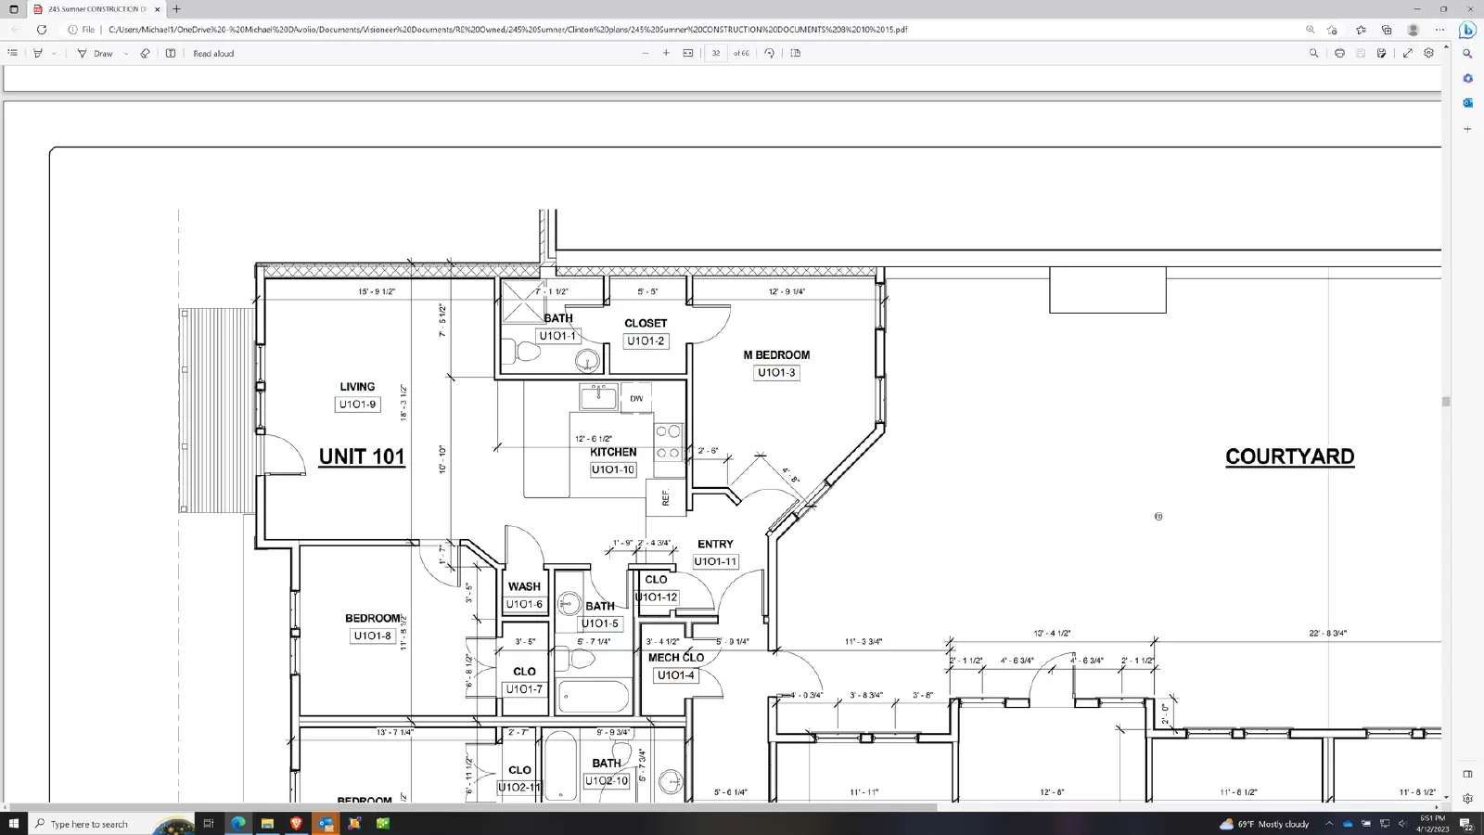The width and height of the screenshot is (1484, 835).
Task: Open Edge Settings and more menu
Action: [x=1439, y=29]
